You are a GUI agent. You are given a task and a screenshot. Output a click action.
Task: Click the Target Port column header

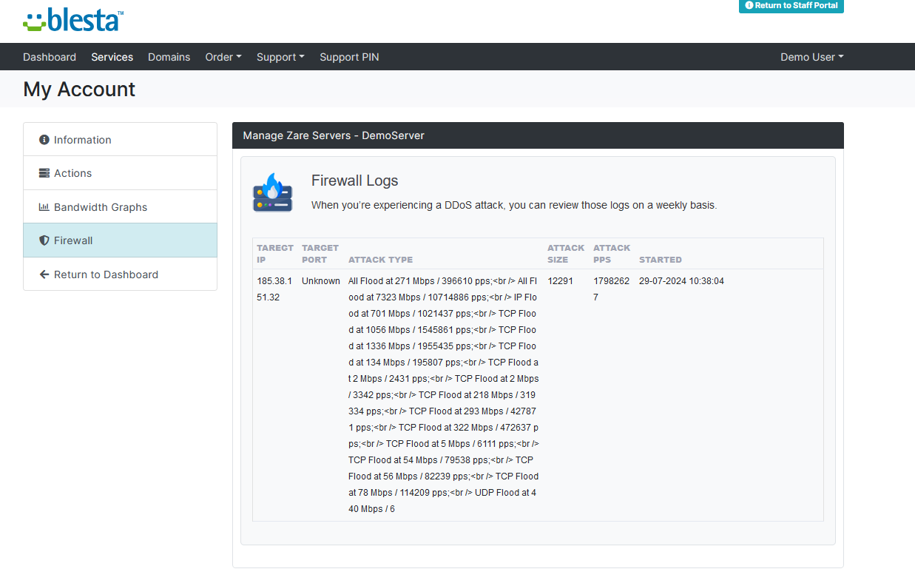320,254
